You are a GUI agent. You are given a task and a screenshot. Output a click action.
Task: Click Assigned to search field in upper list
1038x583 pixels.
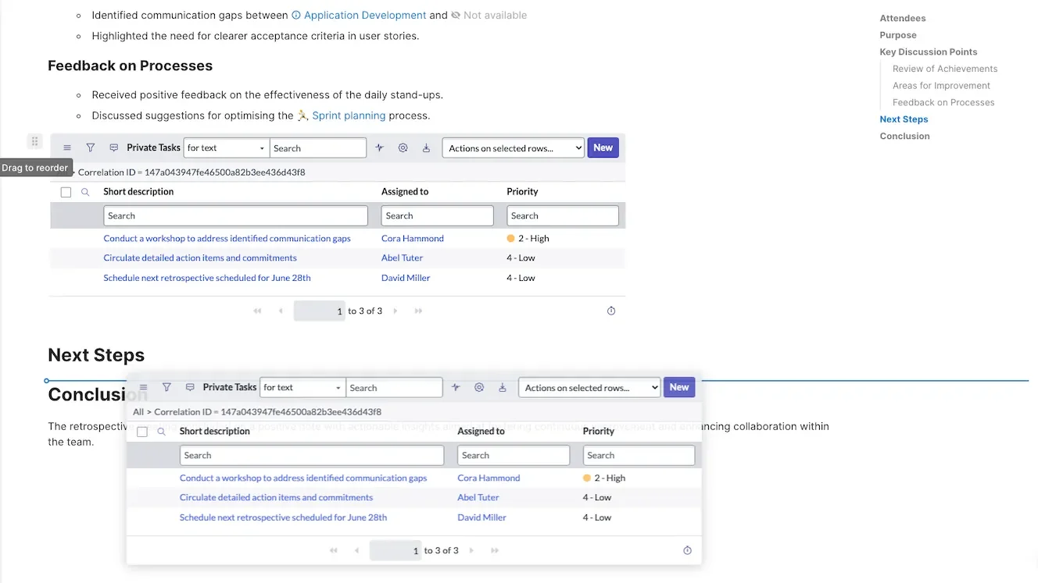(x=437, y=216)
